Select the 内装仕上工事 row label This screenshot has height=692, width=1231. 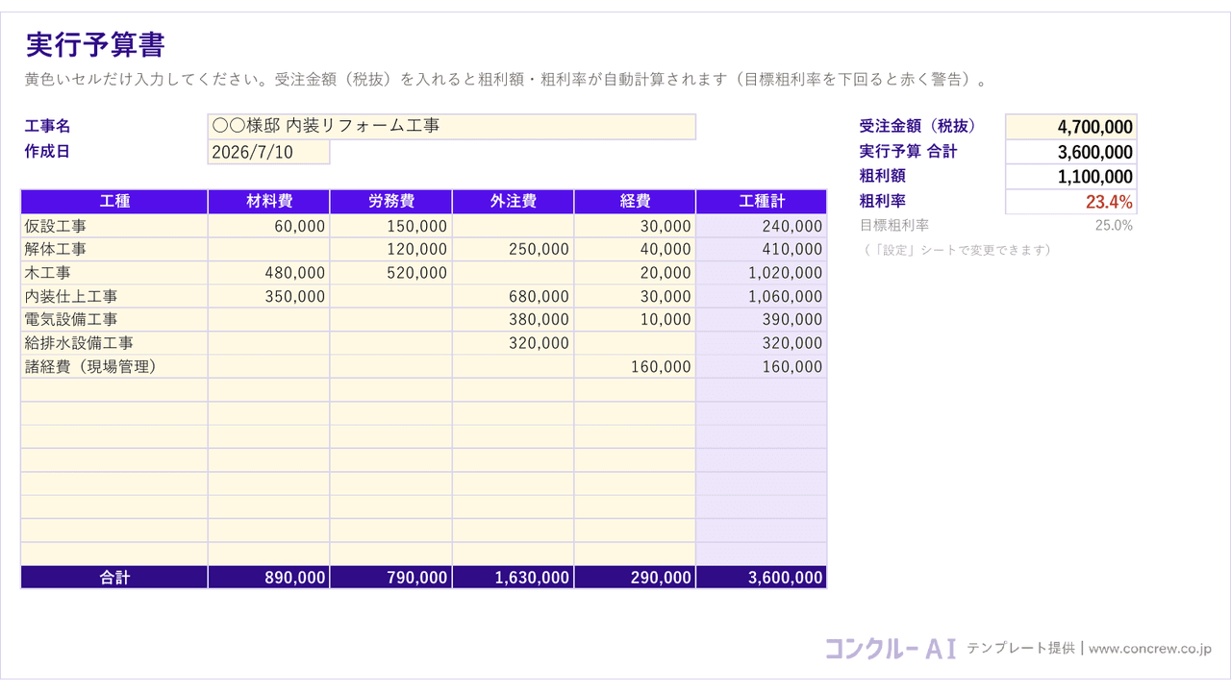tap(114, 296)
